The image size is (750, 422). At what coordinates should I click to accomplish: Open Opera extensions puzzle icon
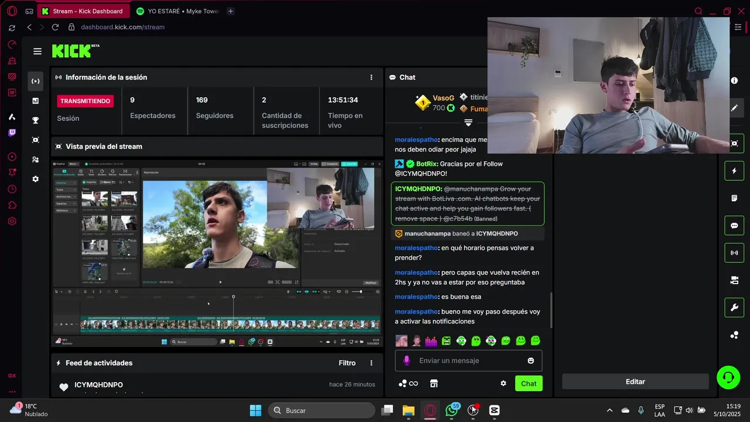point(12,205)
